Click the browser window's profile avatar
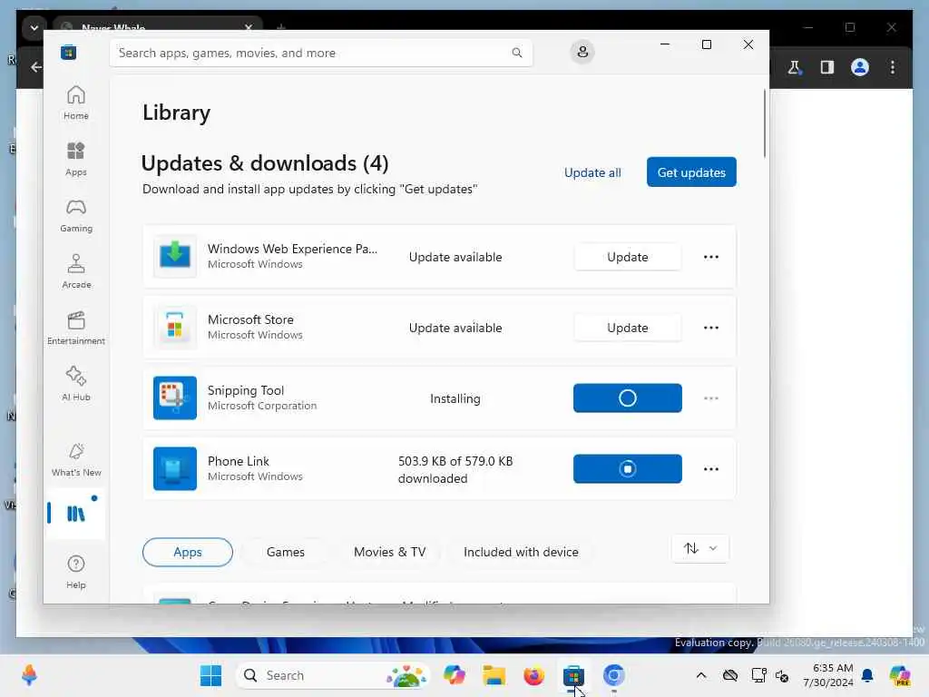The width and height of the screenshot is (929, 697). point(860,67)
